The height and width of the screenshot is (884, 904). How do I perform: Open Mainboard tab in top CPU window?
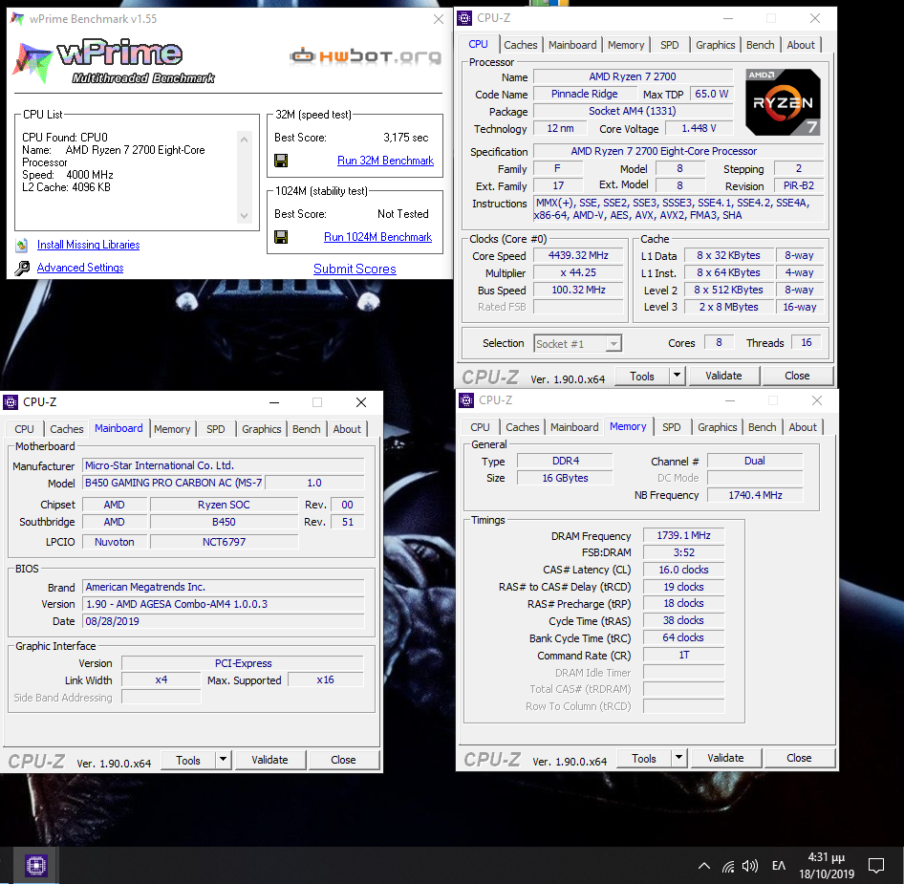572,45
